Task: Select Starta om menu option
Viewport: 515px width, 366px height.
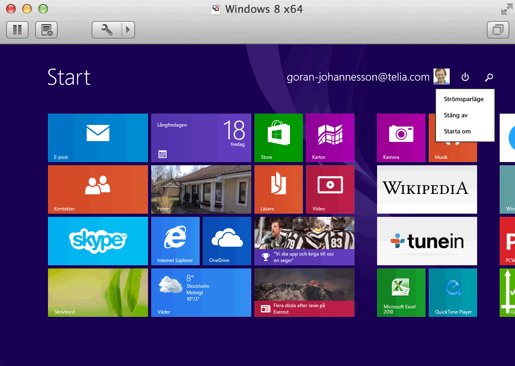Action: 457,131
